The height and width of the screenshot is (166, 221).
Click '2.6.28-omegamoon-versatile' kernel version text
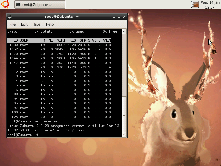coord(63,126)
